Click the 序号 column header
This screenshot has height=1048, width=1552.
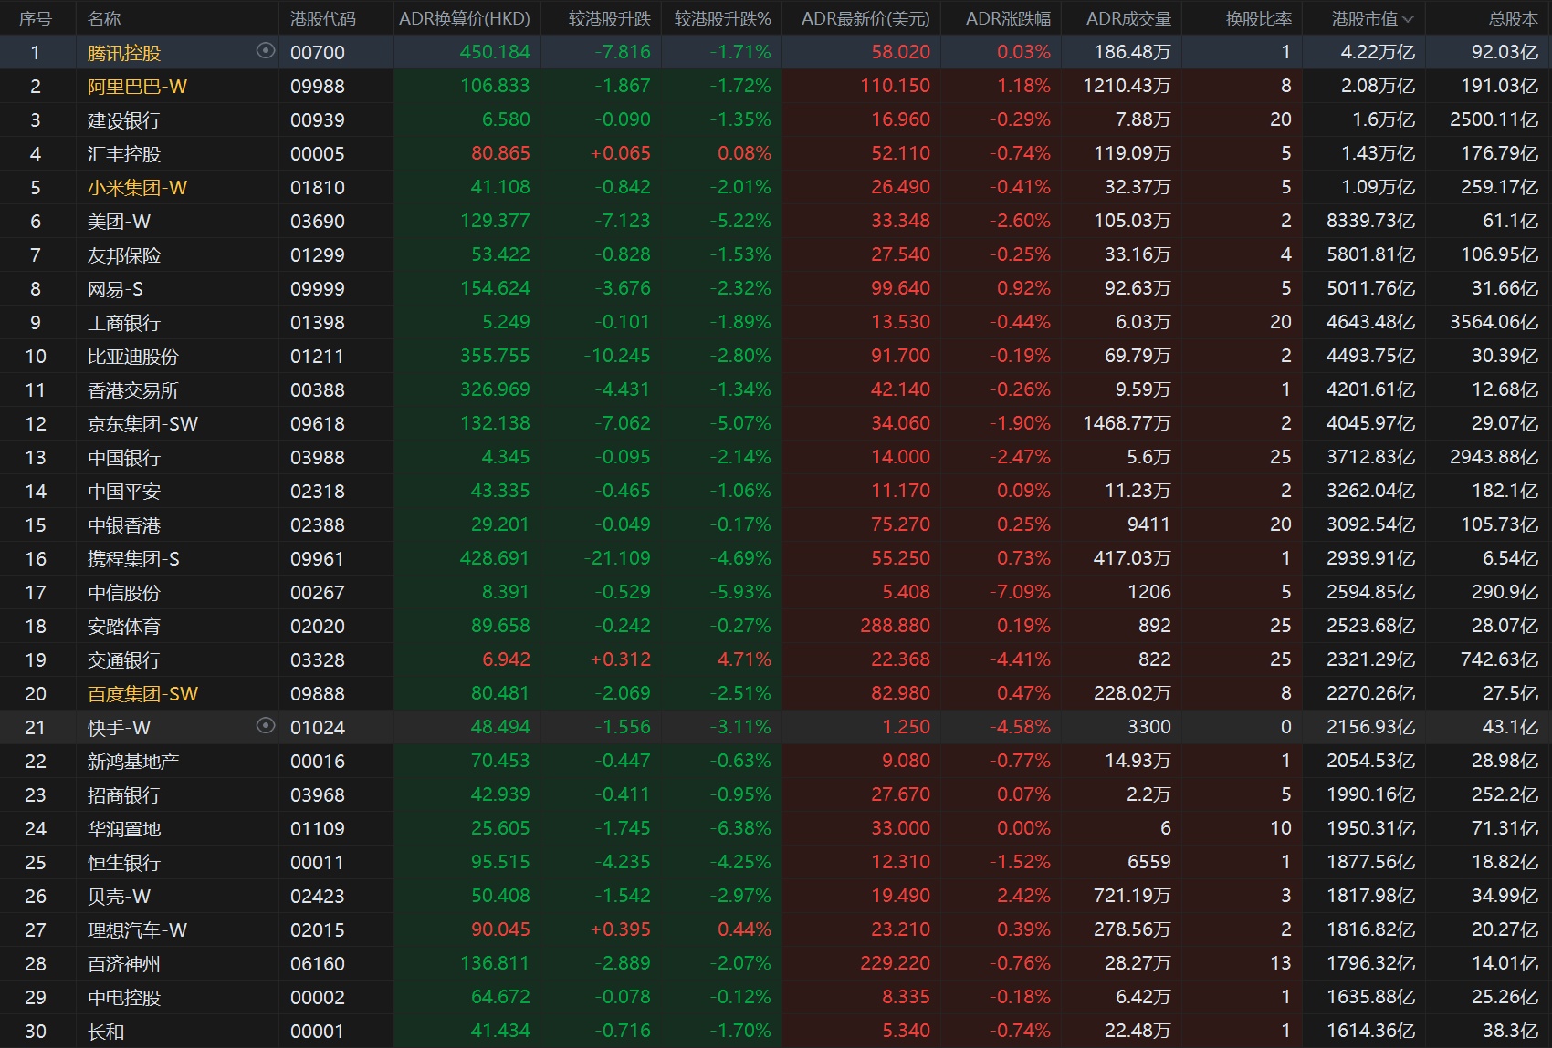point(36,19)
